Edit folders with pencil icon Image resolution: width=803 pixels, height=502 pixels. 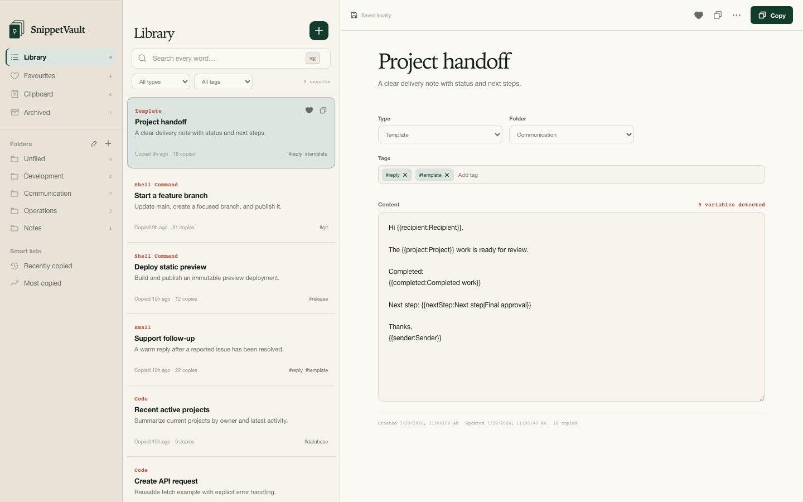(94, 144)
